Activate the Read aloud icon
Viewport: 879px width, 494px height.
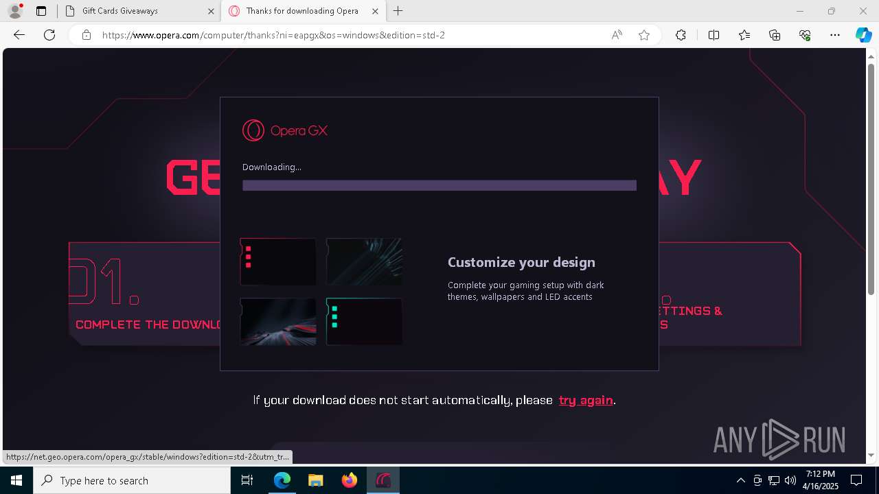click(617, 35)
